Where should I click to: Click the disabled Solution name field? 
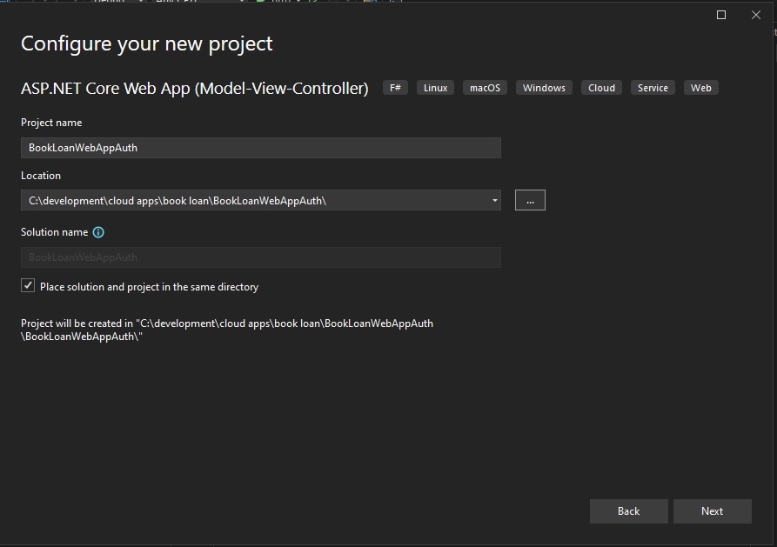(261, 257)
